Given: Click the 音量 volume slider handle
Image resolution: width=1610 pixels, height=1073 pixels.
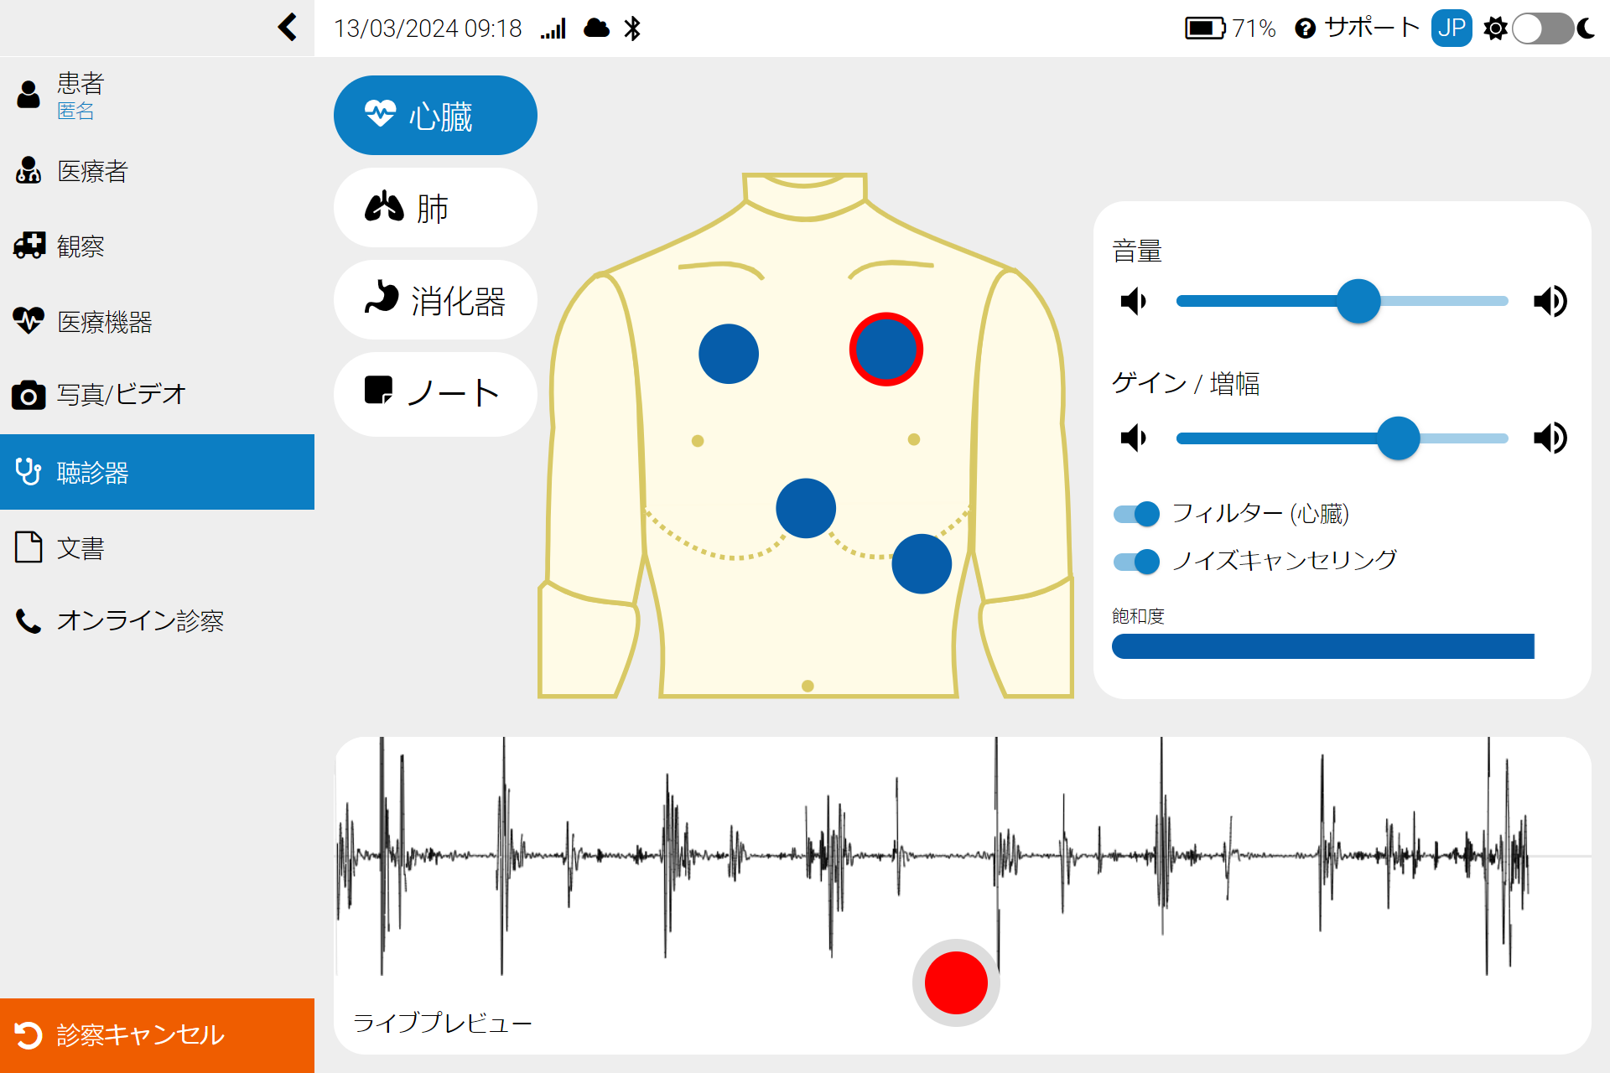Looking at the screenshot, I should [x=1358, y=301].
